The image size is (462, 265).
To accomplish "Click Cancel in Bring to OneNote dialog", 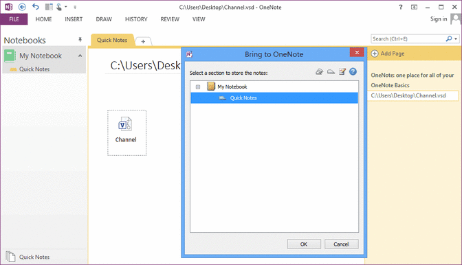I will tap(341, 244).
